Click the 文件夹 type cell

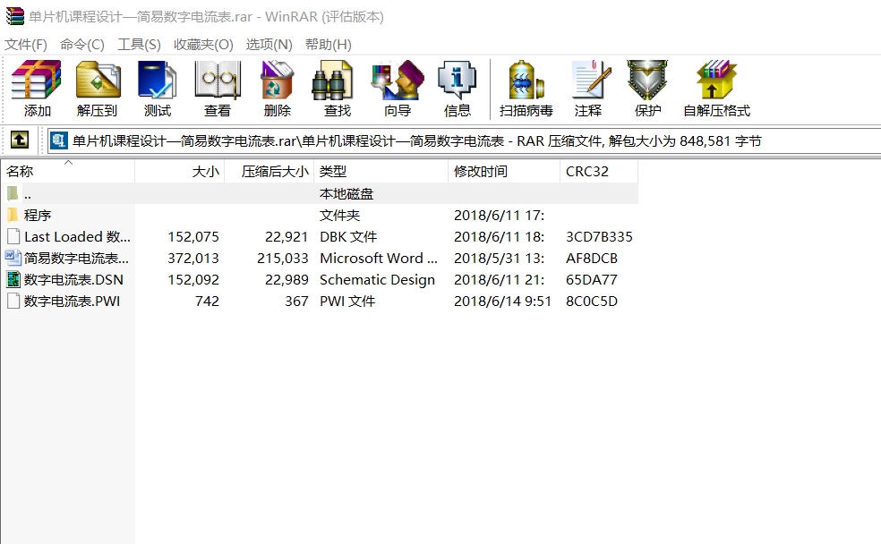340,215
